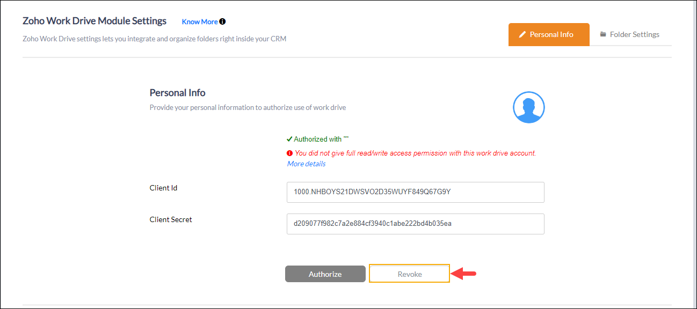Click the folder icon on Folder Settings tab
Viewport: 697px width, 309px height.
tap(603, 34)
